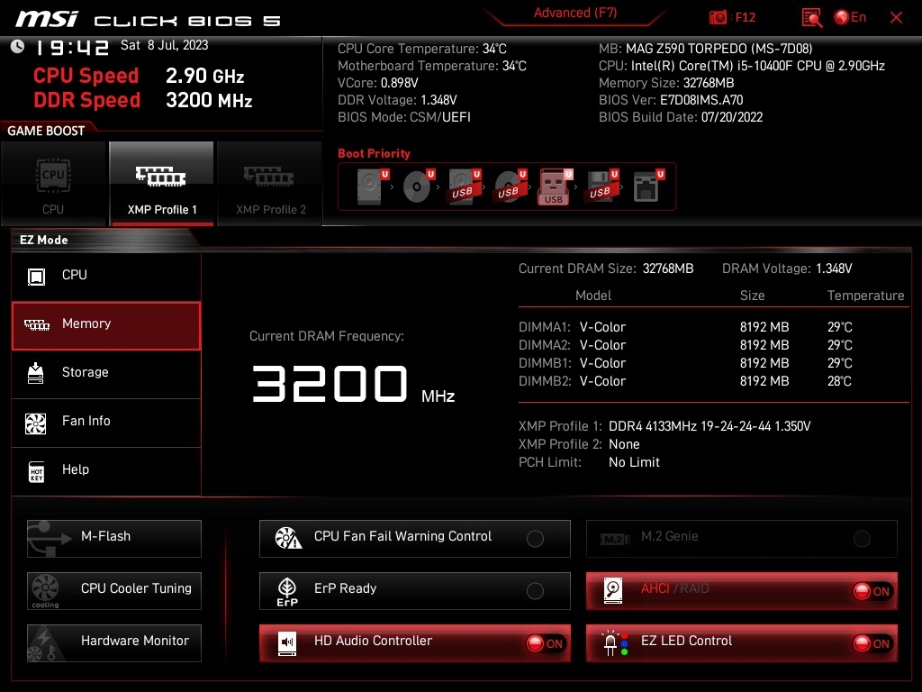Change language via the En globe icon
Screen dimensions: 922x692
850,17
